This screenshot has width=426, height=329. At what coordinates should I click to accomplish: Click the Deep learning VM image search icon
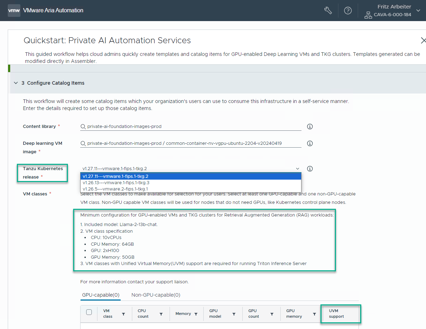(x=83, y=143)
